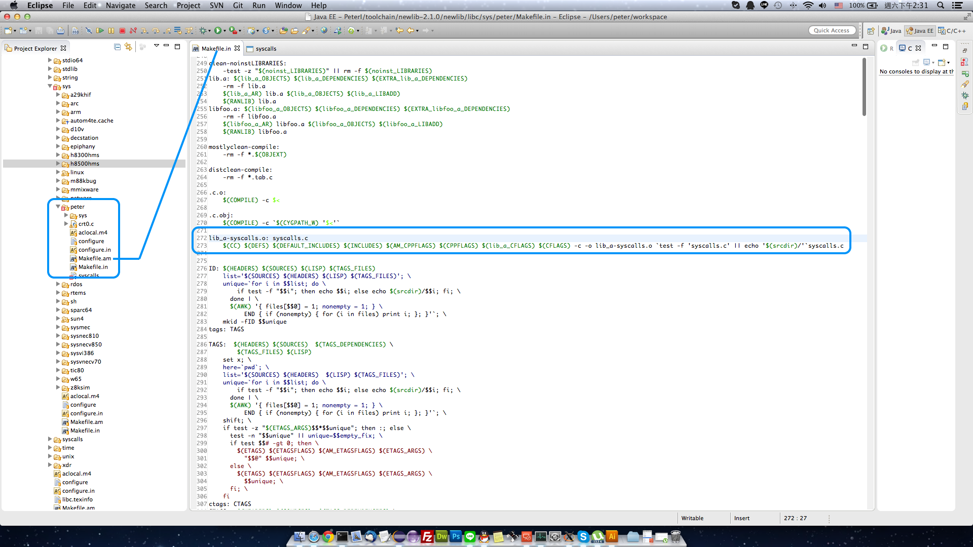Open Chrome from the Dock

tap(328, 537)
